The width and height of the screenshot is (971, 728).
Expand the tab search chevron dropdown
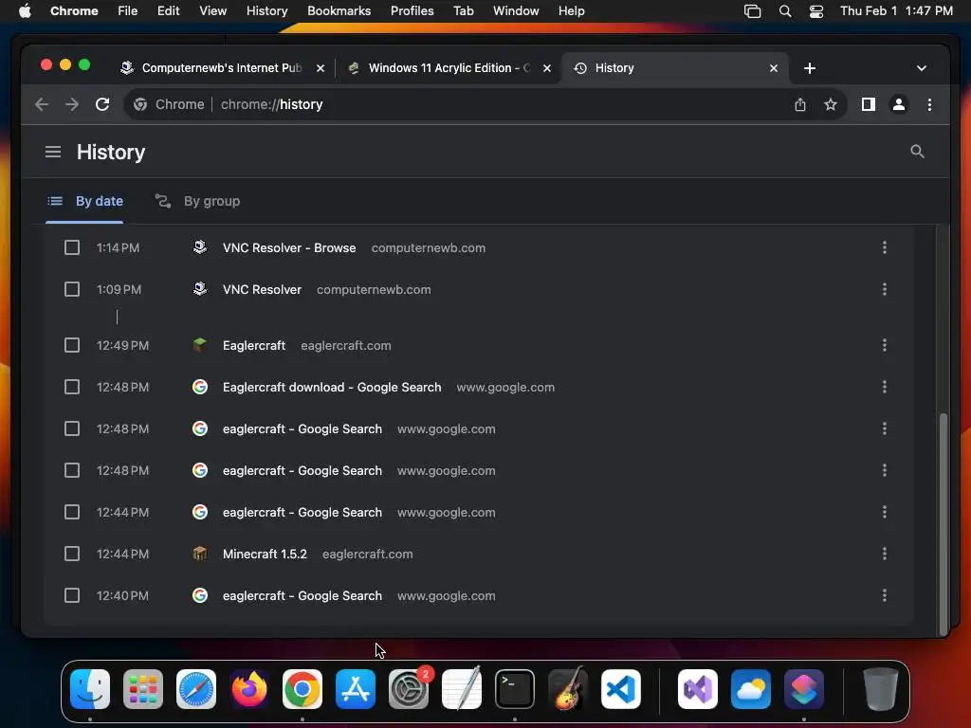922,68
